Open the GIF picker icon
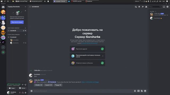The height and width of the screenshot is (95, 170). pos(138,91)
